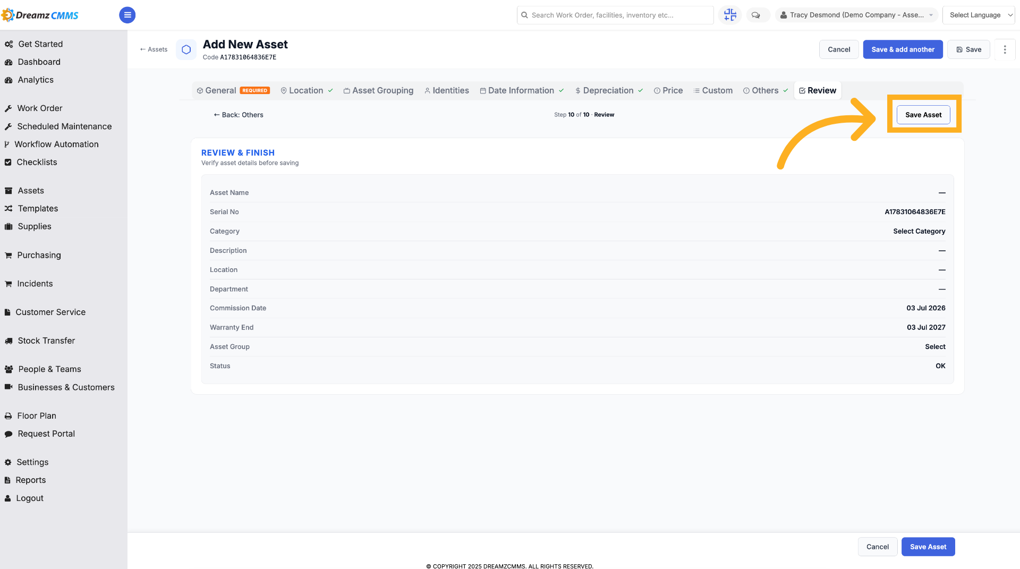Open the Tracy Desmond account dropdown
This screenshot has height=569, width=1020.
pyautogui.click(x=856, y=15)
